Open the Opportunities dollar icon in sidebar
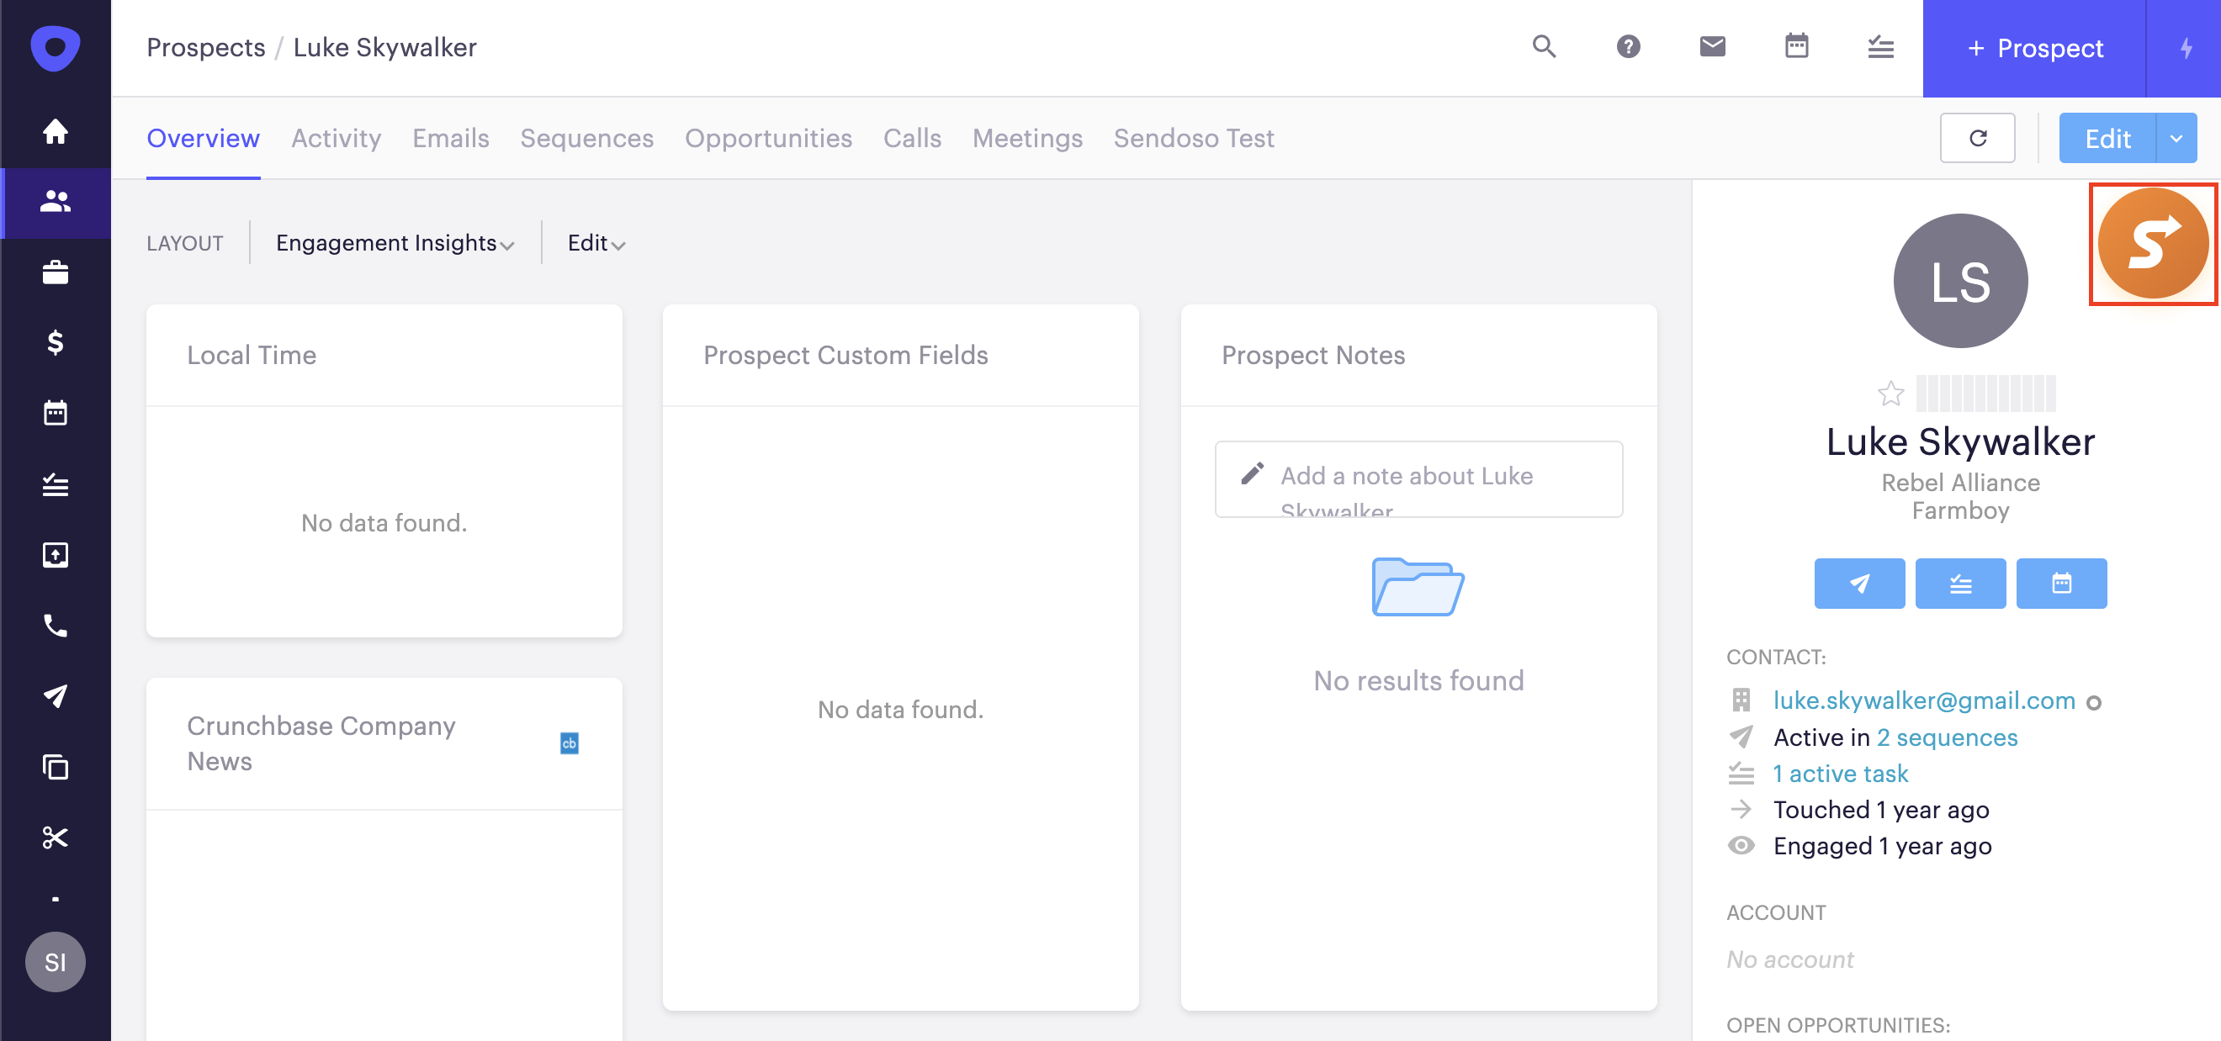Viewport: 2221px width, 1041px height. 56,343
